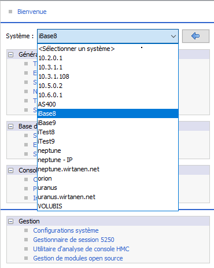Select system 10.5.0.2 from the list

pos(108,86)
